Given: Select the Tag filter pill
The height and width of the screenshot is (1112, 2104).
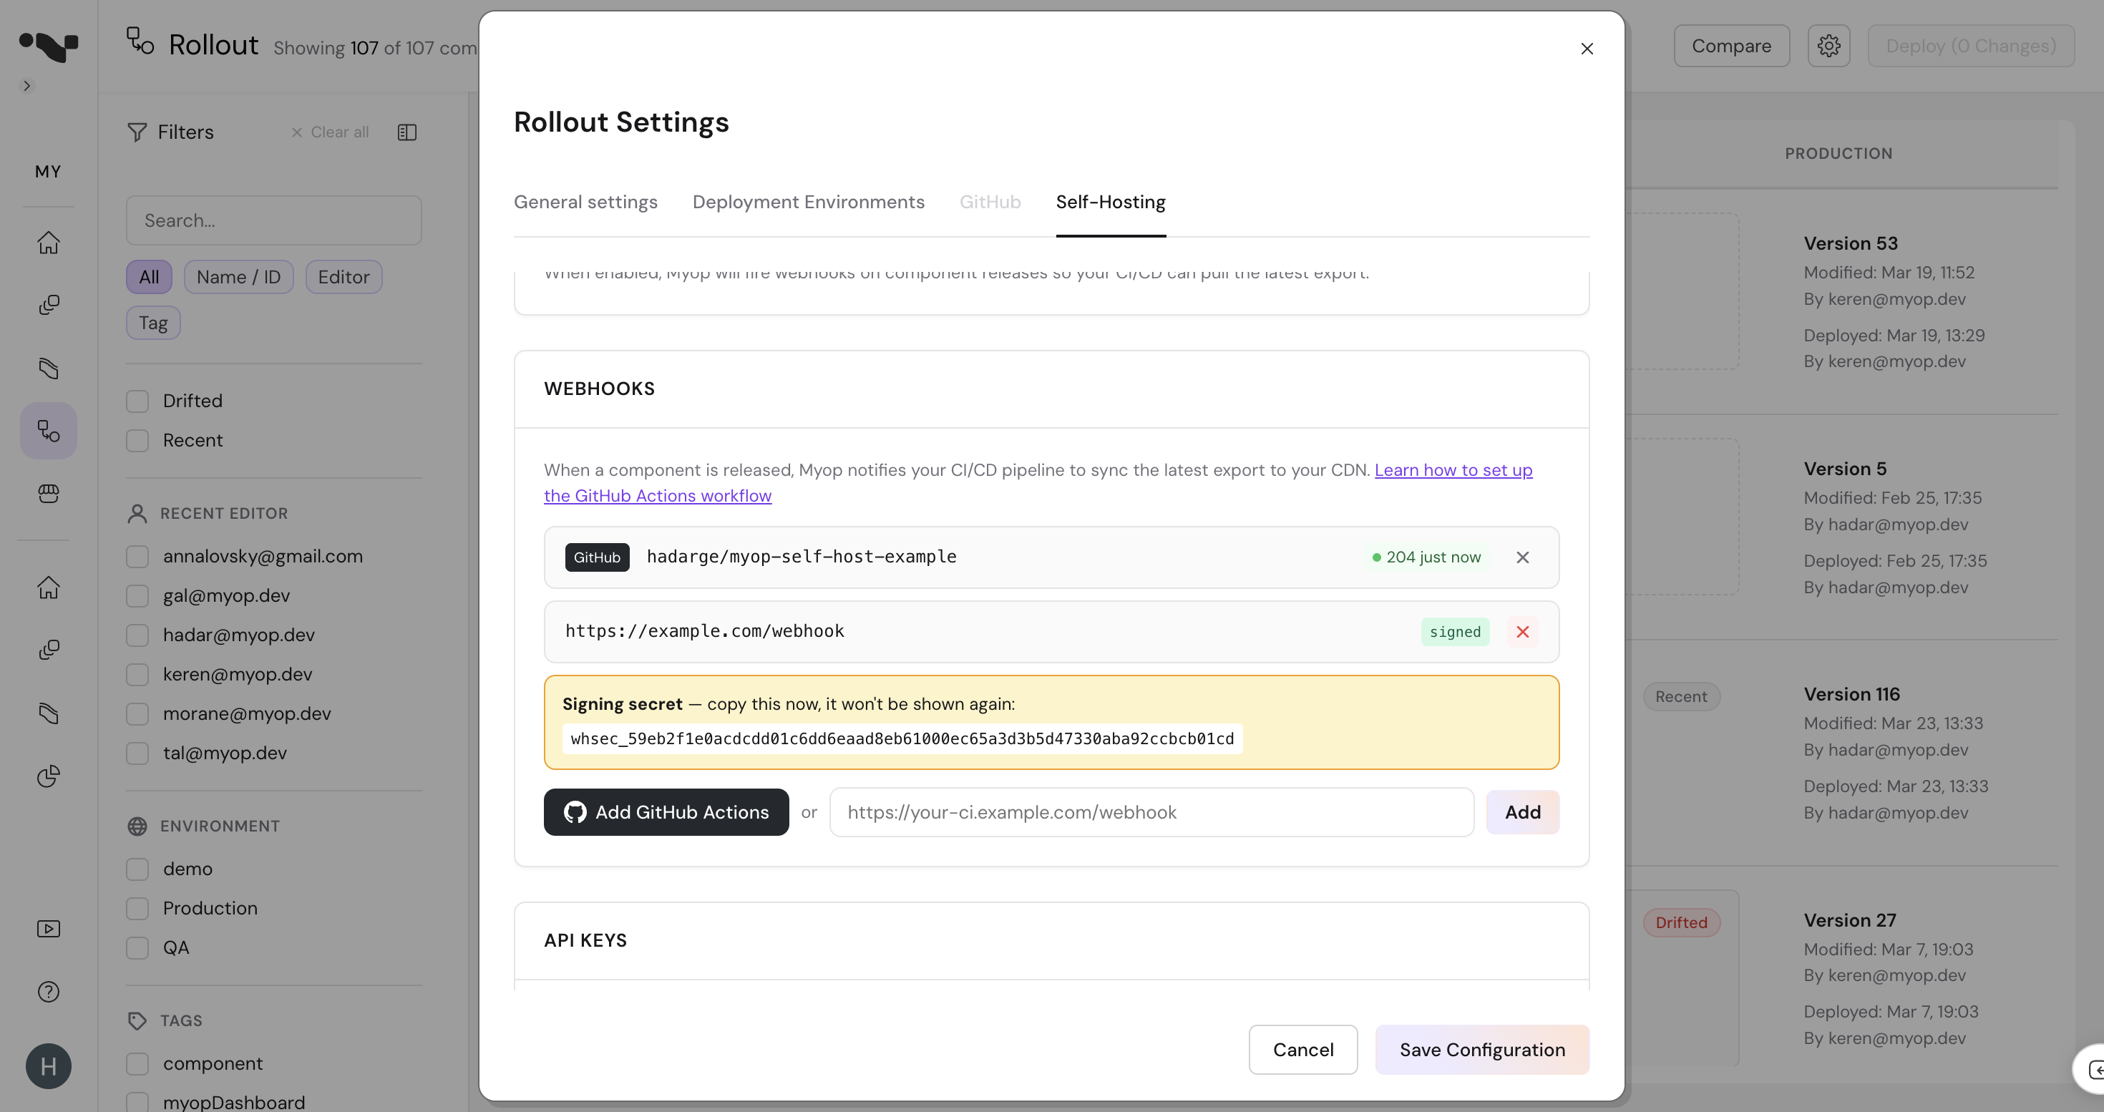Looking at the screenshot, I should click(152, 323).
